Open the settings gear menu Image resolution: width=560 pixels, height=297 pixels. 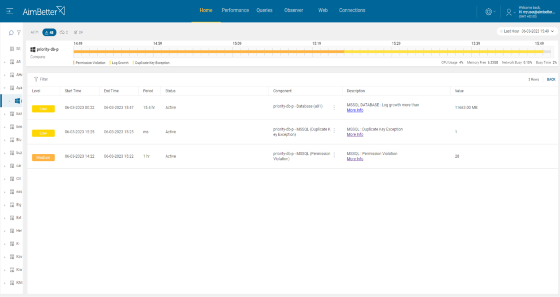tap(488, 12)
